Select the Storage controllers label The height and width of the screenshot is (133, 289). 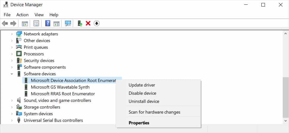pyautogui.click(x=42, y=107)
